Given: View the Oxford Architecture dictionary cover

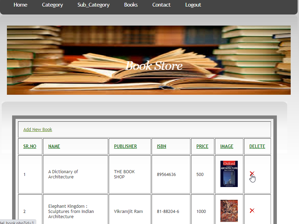Looking at the screenshot, I should pyautogui.click(x=229, y=174).
